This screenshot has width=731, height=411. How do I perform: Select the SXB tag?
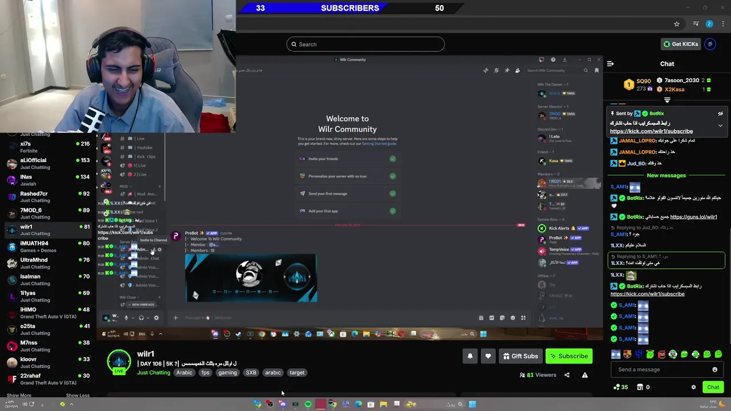(x=251, y=373)
